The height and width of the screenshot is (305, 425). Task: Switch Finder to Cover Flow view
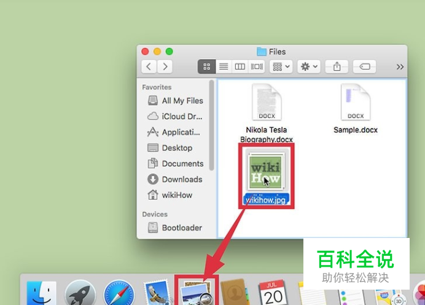(257, 66)
